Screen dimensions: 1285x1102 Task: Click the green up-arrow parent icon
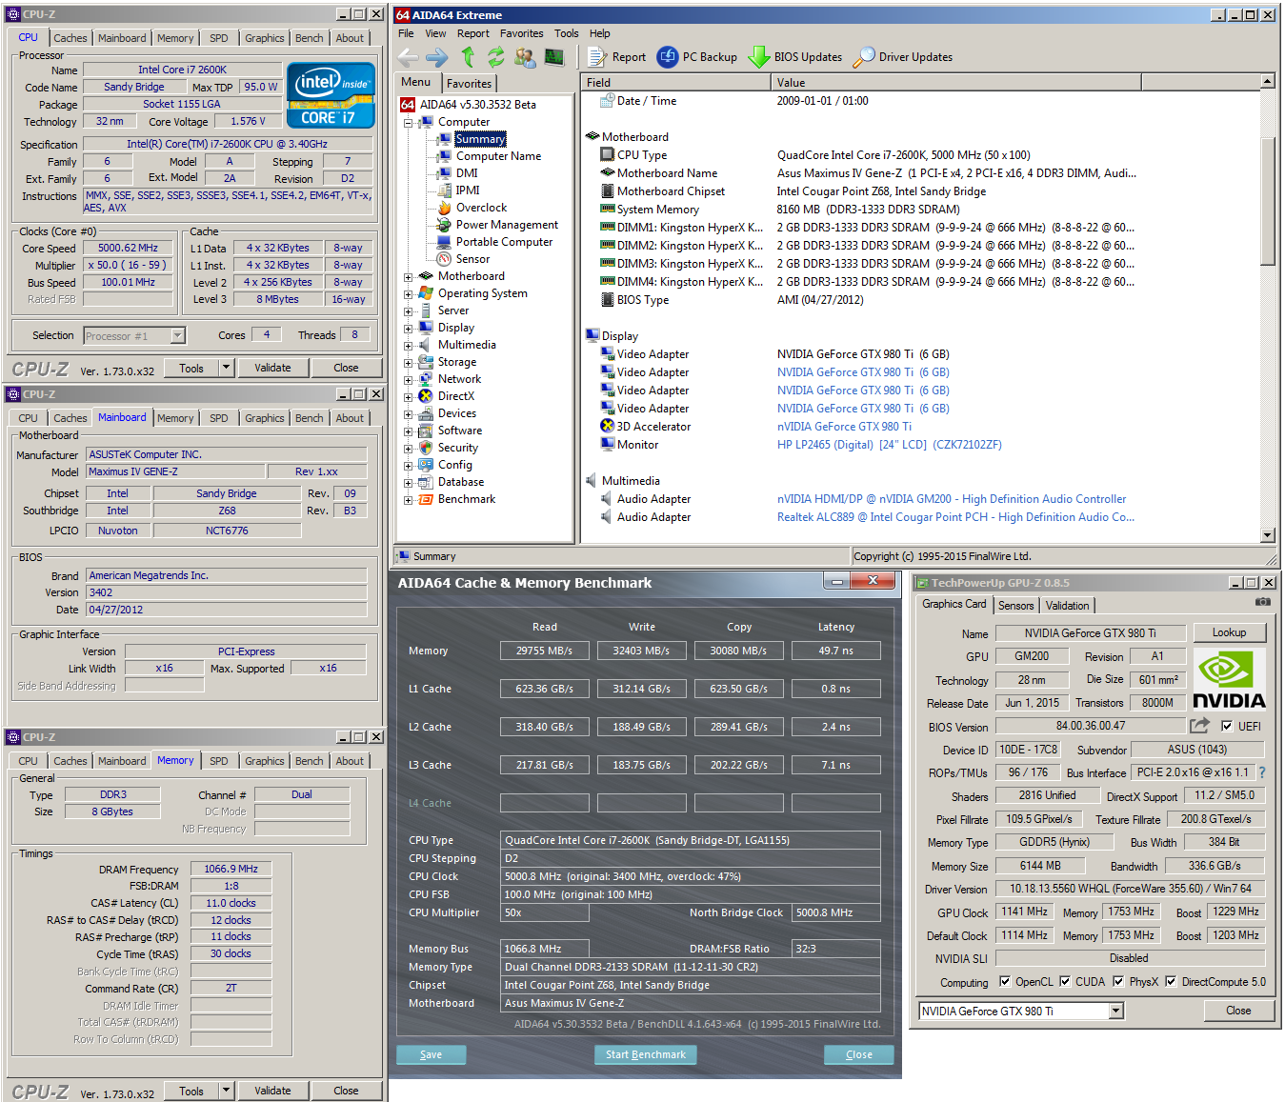(x=468, y=57)
